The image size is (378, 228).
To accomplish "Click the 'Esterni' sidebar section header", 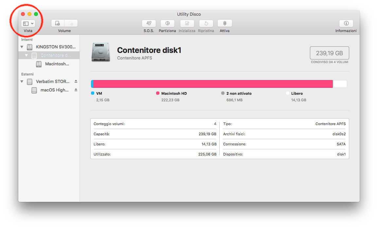I will tap(27, 74).
